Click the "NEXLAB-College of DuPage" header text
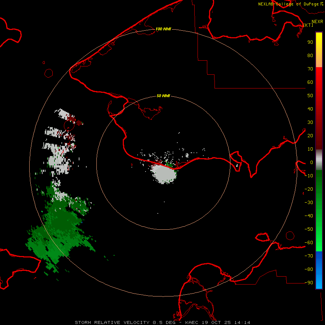This screenshot has height=325, width=325. [x=288, y=4]
